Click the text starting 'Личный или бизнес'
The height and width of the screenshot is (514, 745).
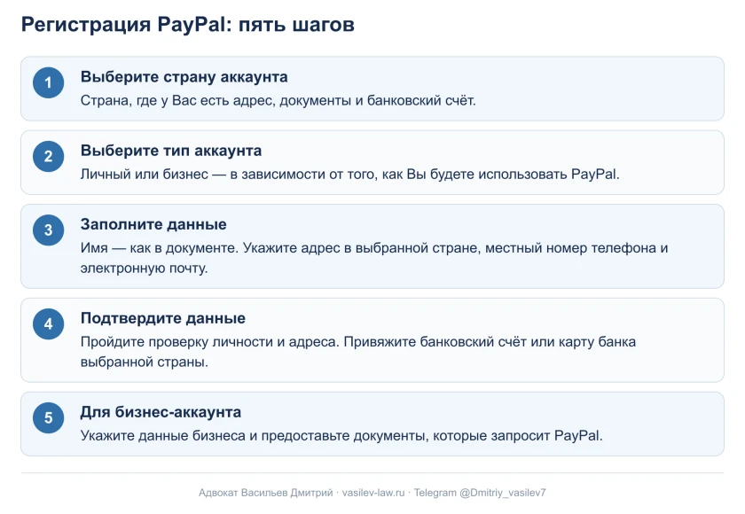point(350,175)
